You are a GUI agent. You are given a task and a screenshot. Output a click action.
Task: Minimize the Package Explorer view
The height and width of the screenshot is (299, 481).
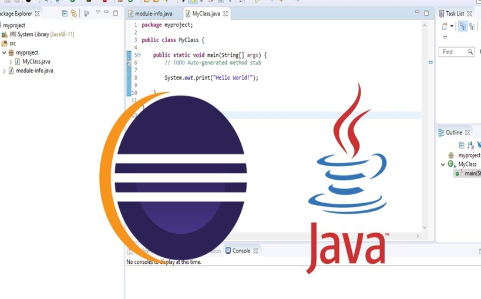point(106,12)
